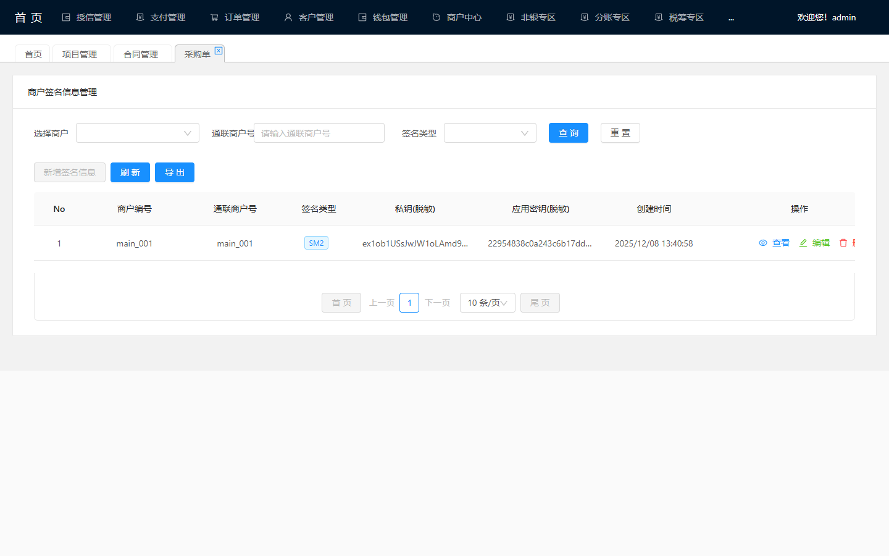Click the SM2 signature type tag
The image size is (889, 556).
[316, 243]
